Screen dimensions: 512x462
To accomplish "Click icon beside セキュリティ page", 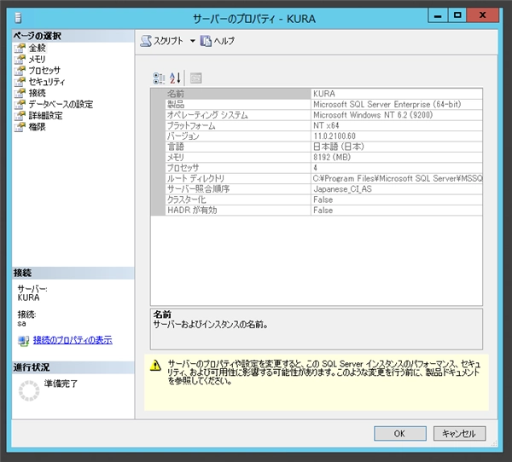I will click(20, 82).
